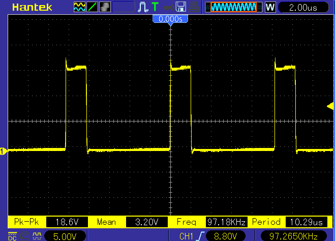The height and width of the screenshot is (241, 335).
Task: Click the W window mode icon
Action: pos(270,7)
